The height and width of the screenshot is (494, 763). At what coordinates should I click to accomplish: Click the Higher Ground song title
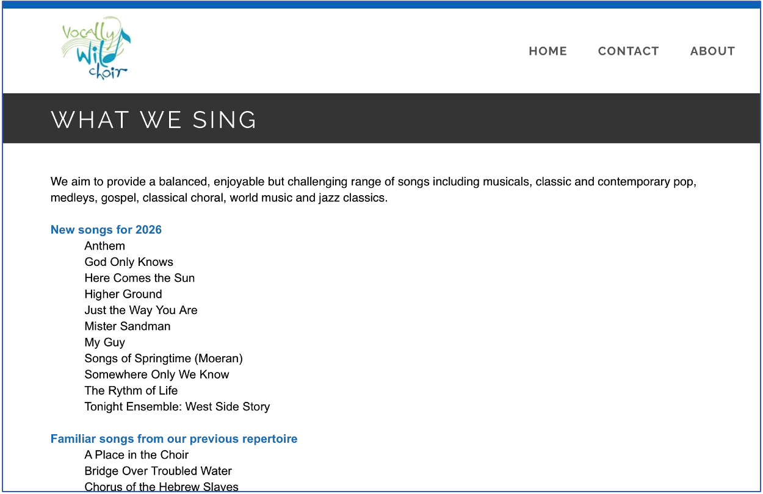tap(123, 294)
